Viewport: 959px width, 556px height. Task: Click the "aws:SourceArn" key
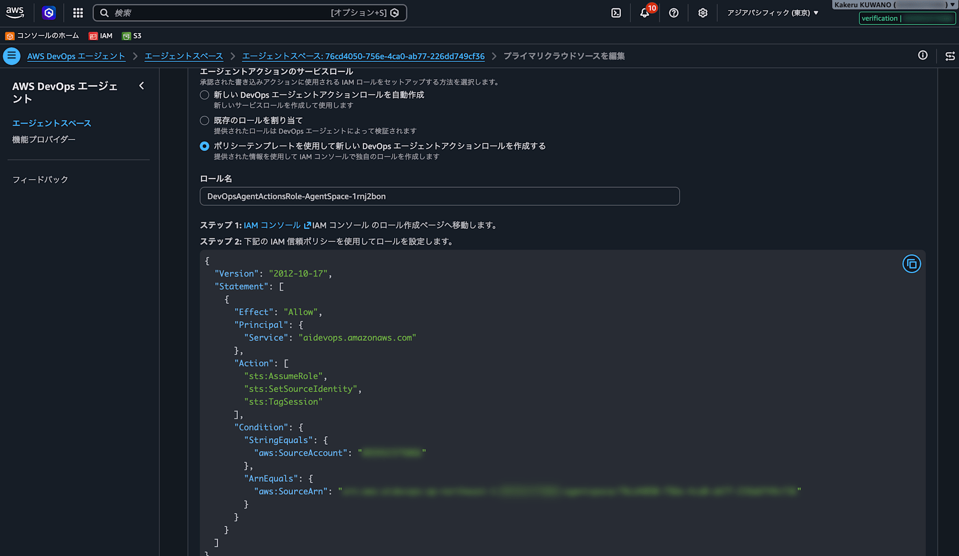[291, 492]
